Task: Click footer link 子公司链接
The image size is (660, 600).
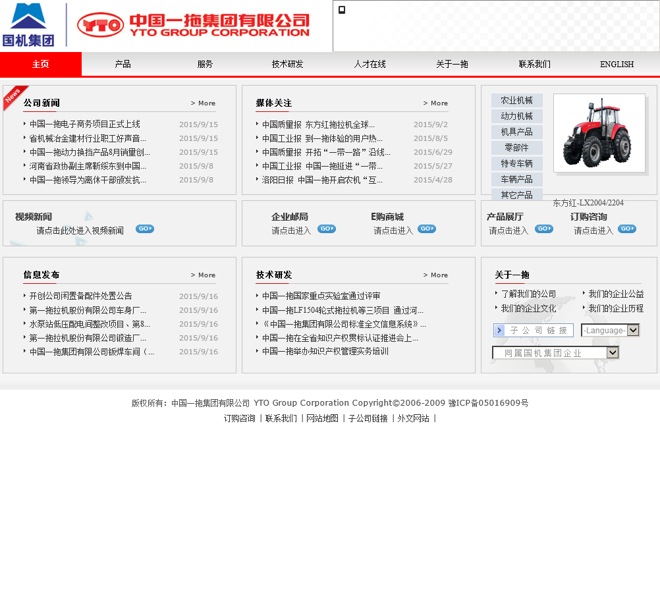Action: click(x=368, y=418)
